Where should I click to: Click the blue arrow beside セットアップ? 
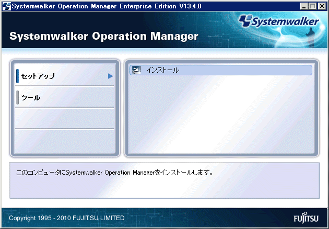click(x=110, y=76)
